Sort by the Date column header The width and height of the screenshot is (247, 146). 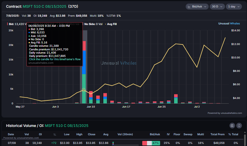click(x=11, y=134)
